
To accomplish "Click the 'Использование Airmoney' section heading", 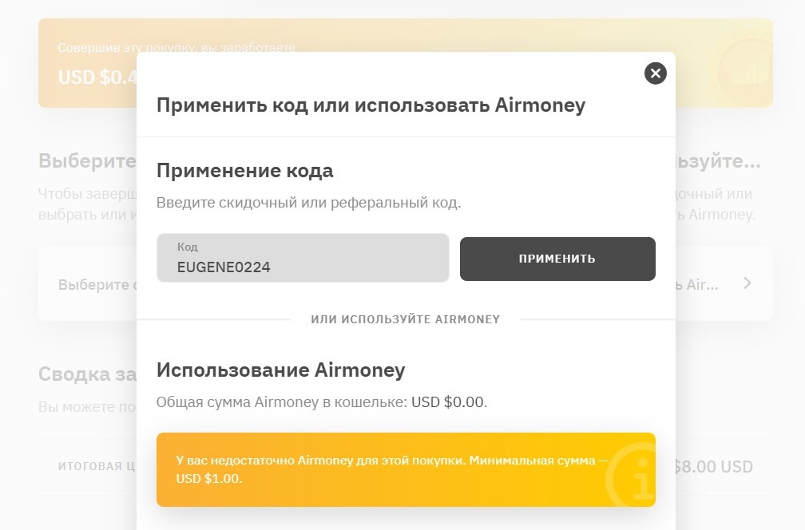I will tap(280, 370).
